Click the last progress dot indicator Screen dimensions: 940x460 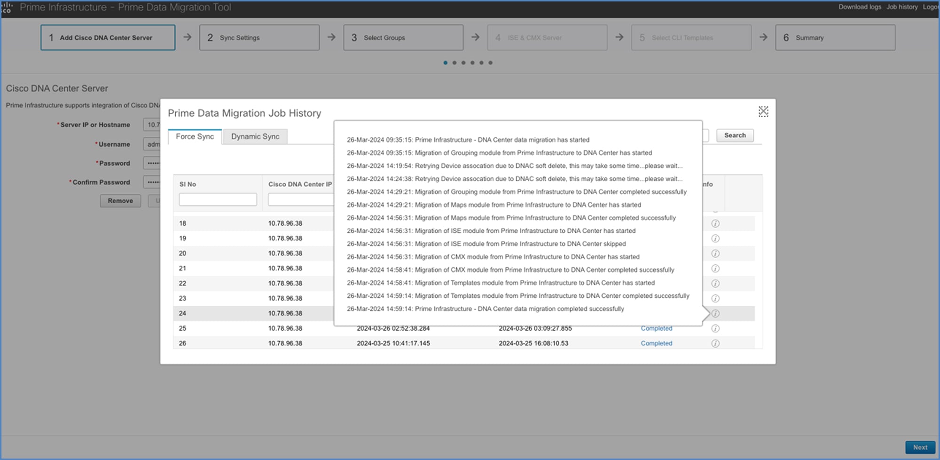490,63
